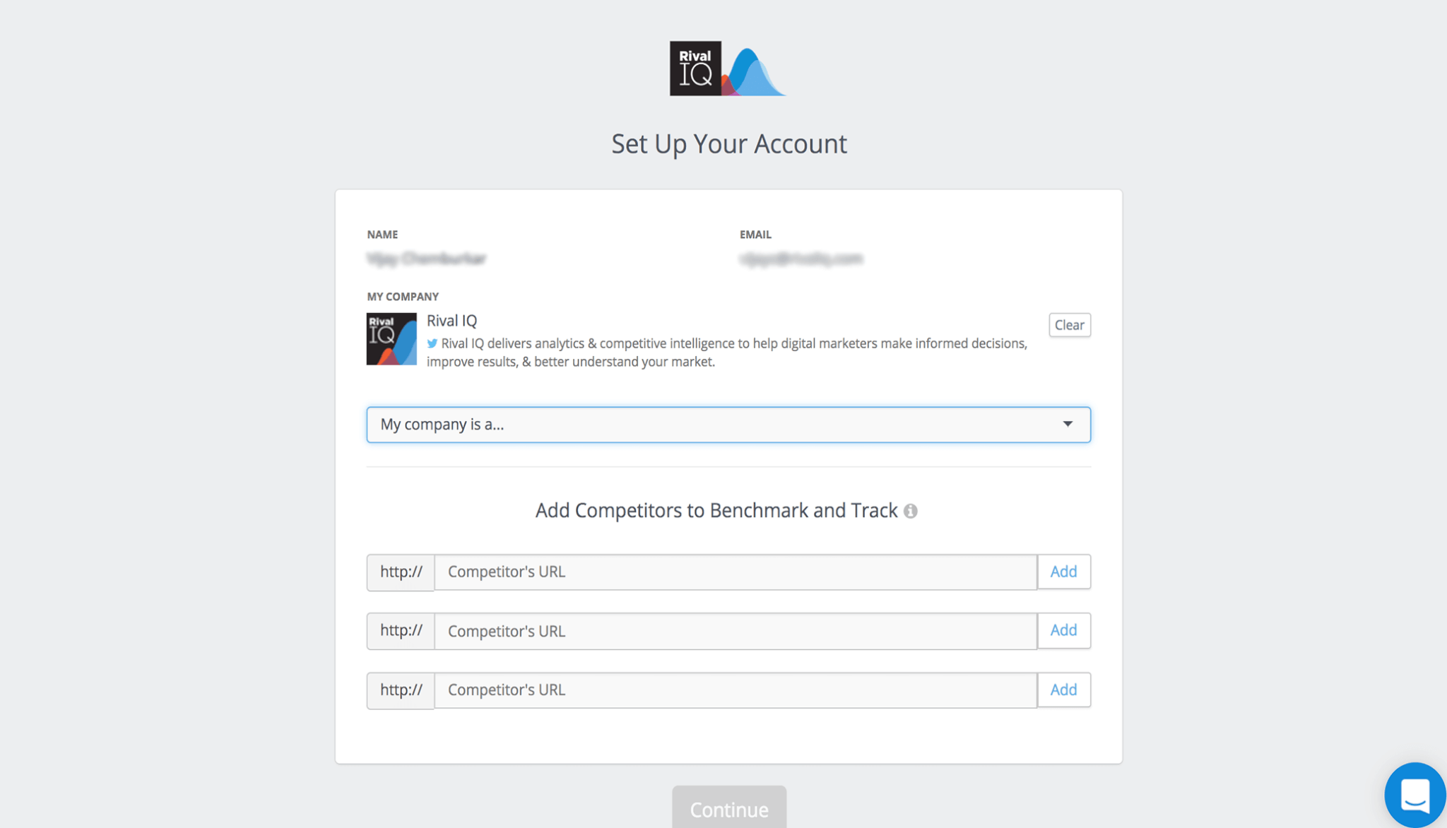Click the blurred value under NAME label
The image size is (1447, 828).
coord(427,259)
